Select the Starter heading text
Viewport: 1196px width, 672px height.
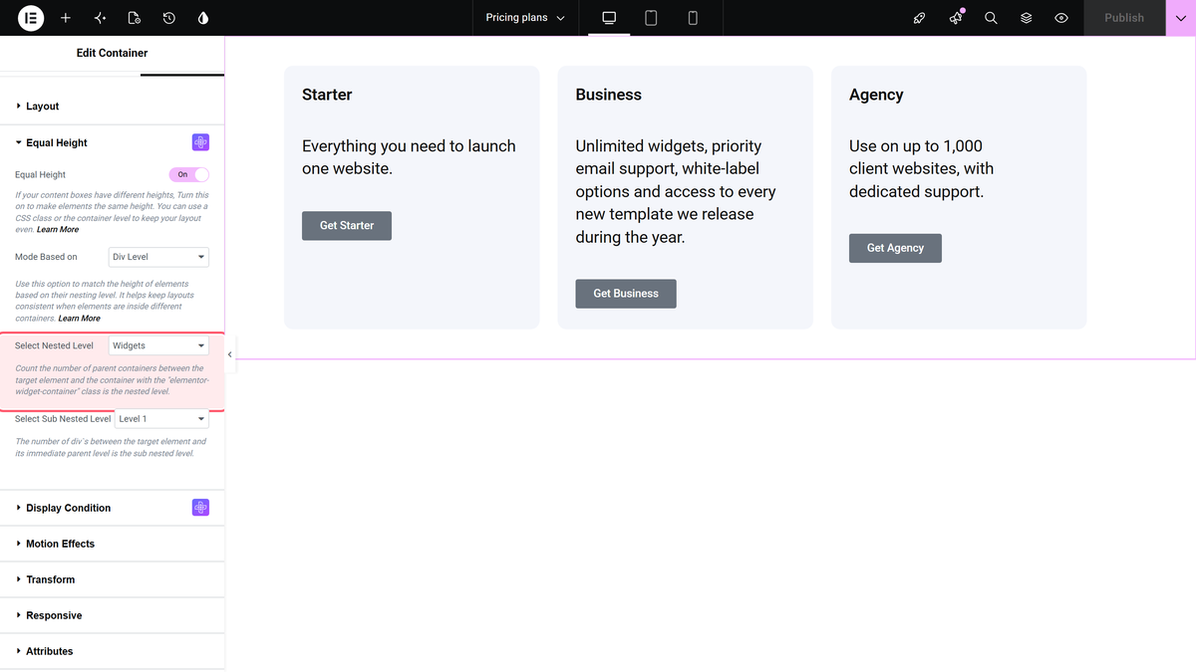pyautogui.click(x=327, y=95)
